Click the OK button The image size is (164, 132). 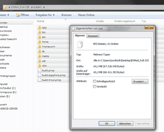(x=107, y=124)
